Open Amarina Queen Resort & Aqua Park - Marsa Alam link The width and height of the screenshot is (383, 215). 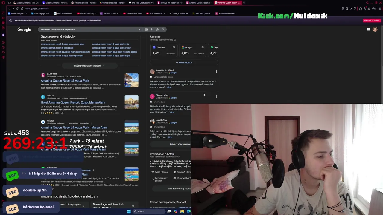click(x=74, y=128)
